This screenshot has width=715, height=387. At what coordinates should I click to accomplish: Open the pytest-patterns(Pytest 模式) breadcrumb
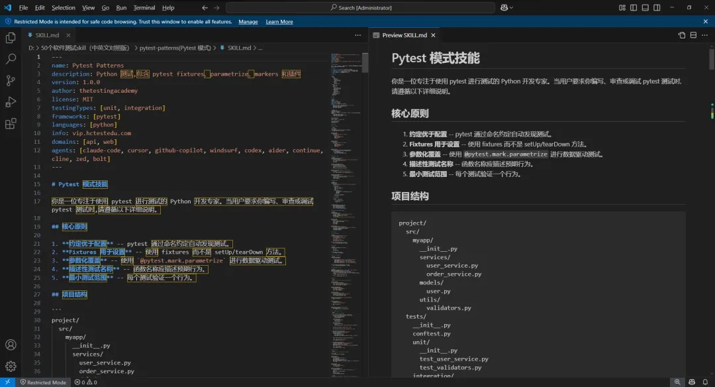coord(175,48)
